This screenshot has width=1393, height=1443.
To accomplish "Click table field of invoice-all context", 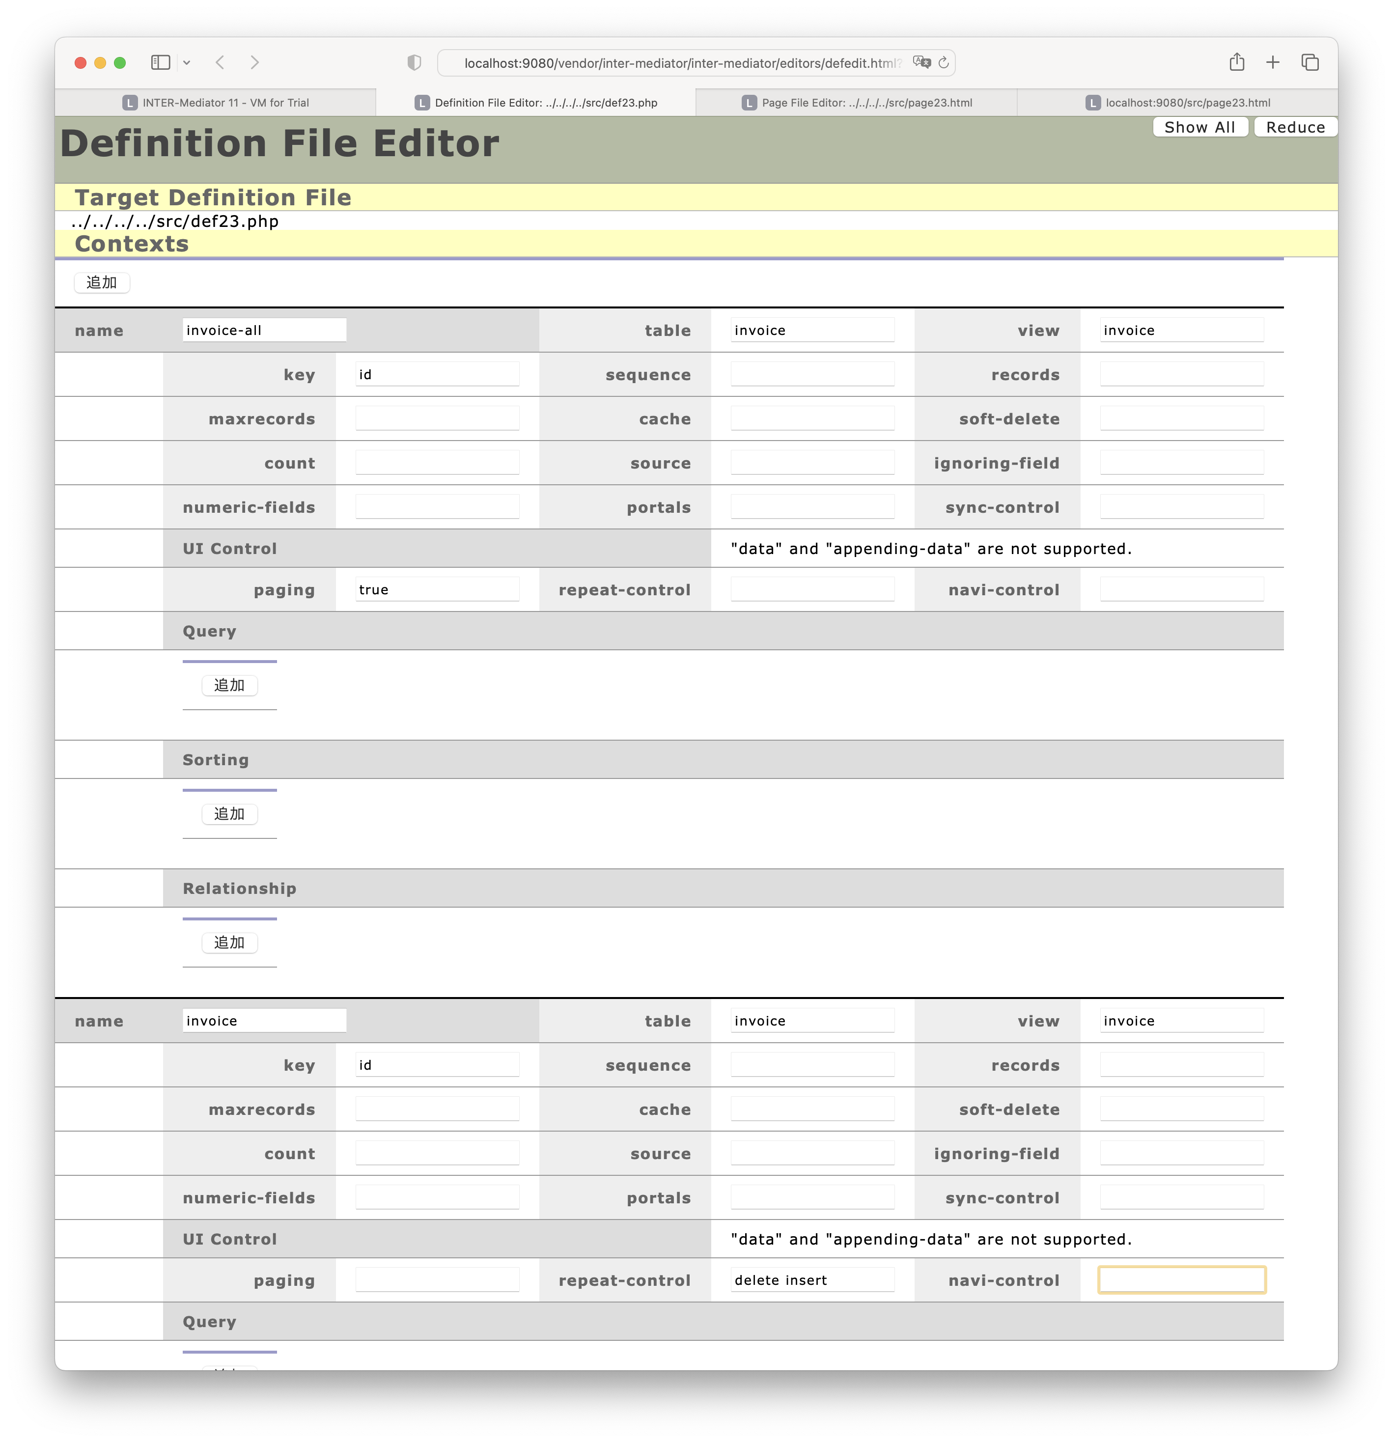I will pyautogui.click(x=813, y=330).
